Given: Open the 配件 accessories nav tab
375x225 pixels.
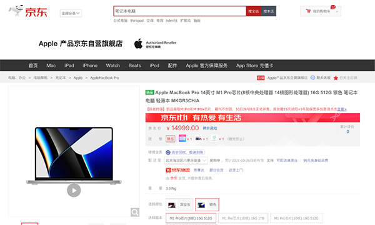Looking at the screenshot, I should pos(172,65).
